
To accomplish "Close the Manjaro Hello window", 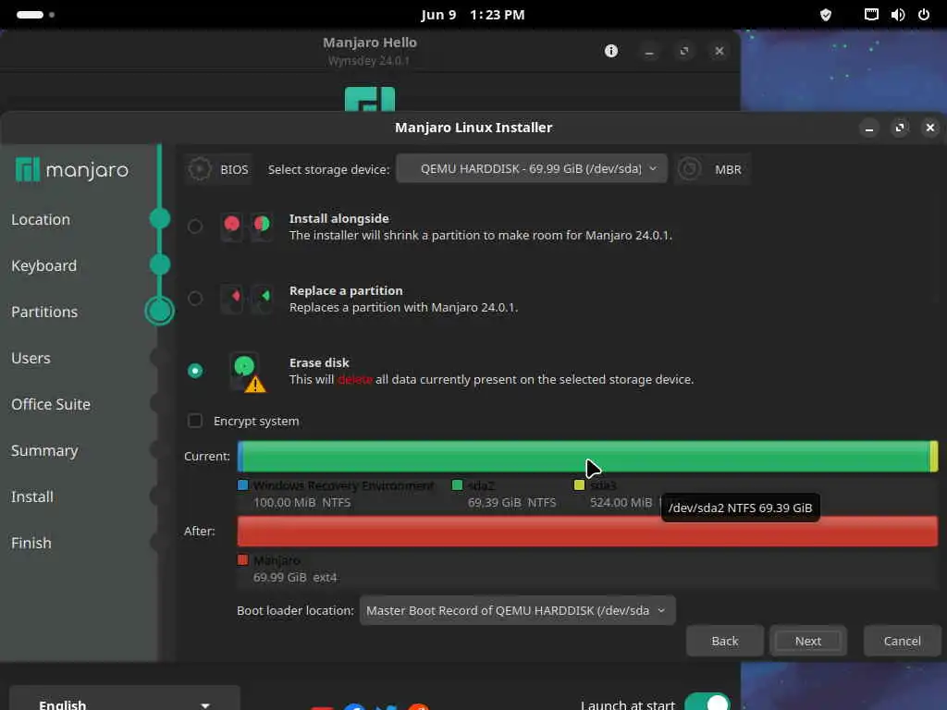I will 719,51.
